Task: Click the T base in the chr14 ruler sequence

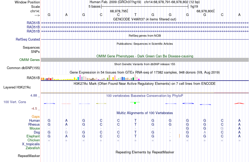Action: [x=136, y=15]
